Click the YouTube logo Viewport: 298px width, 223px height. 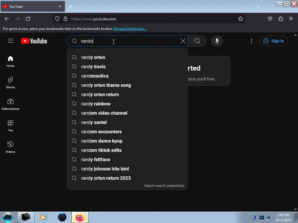point(34,41)
